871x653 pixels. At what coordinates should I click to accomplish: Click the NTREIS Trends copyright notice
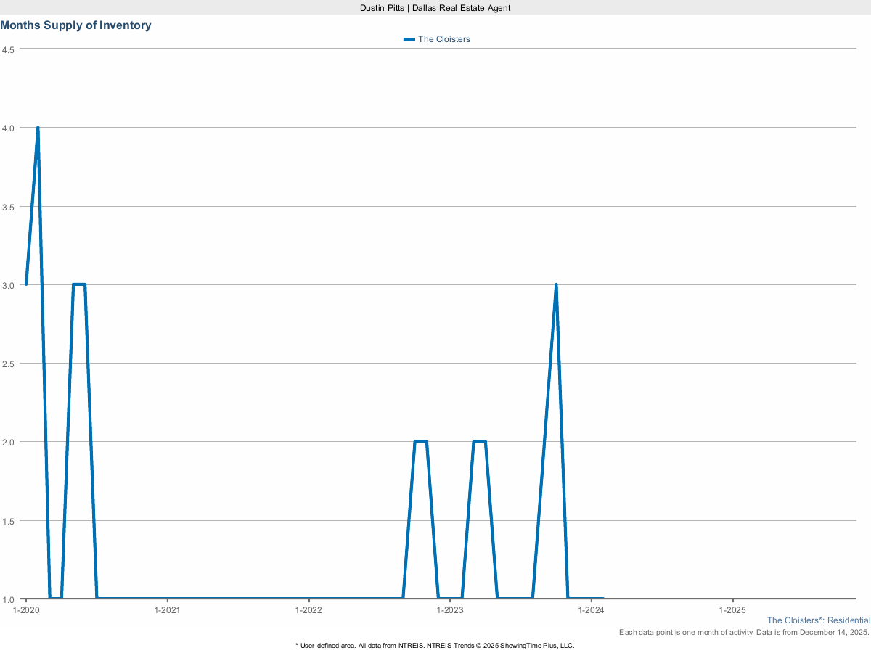click(435, 645)
